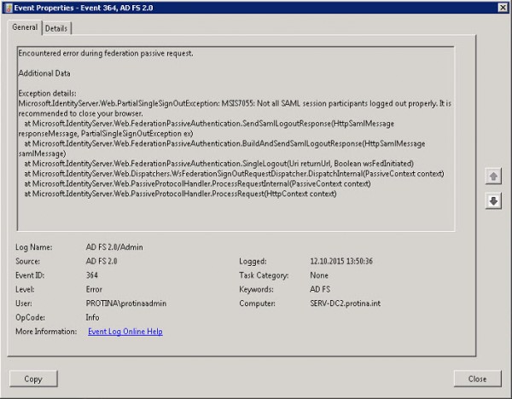Click the 'Computer:' label
The image size is (512, 399).
(x=258, y=304)
